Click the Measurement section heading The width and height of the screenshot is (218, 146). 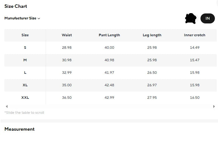coord(19,129)
